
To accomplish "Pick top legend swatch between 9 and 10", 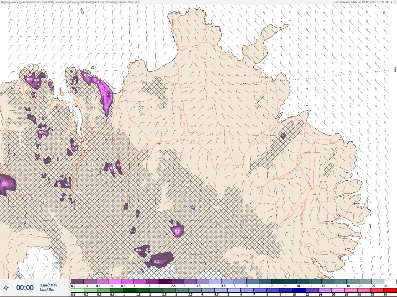I will click(290, 281).
